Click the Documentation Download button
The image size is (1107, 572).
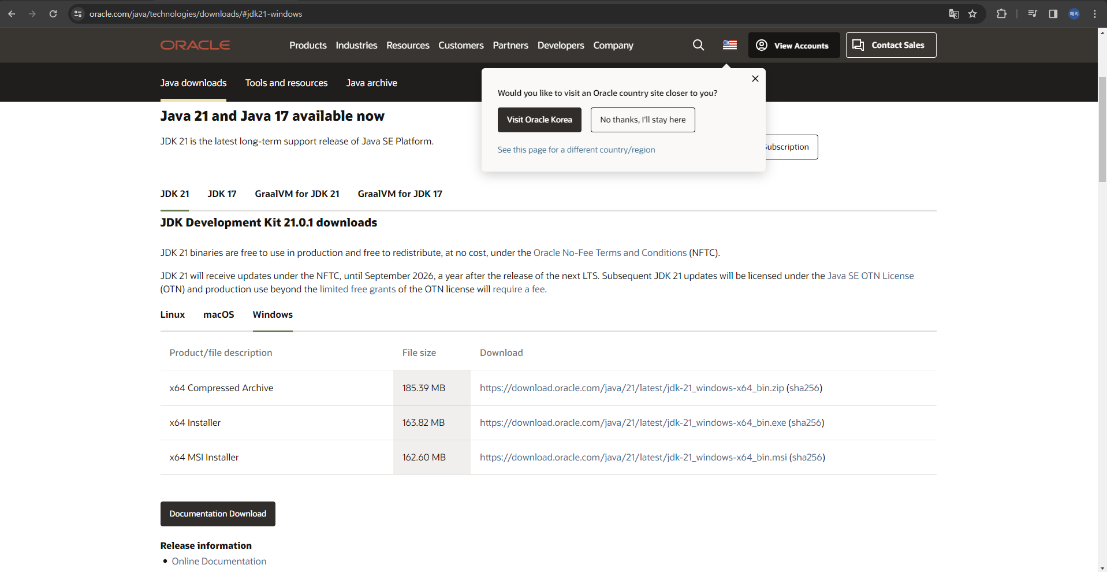click(218, 514)
